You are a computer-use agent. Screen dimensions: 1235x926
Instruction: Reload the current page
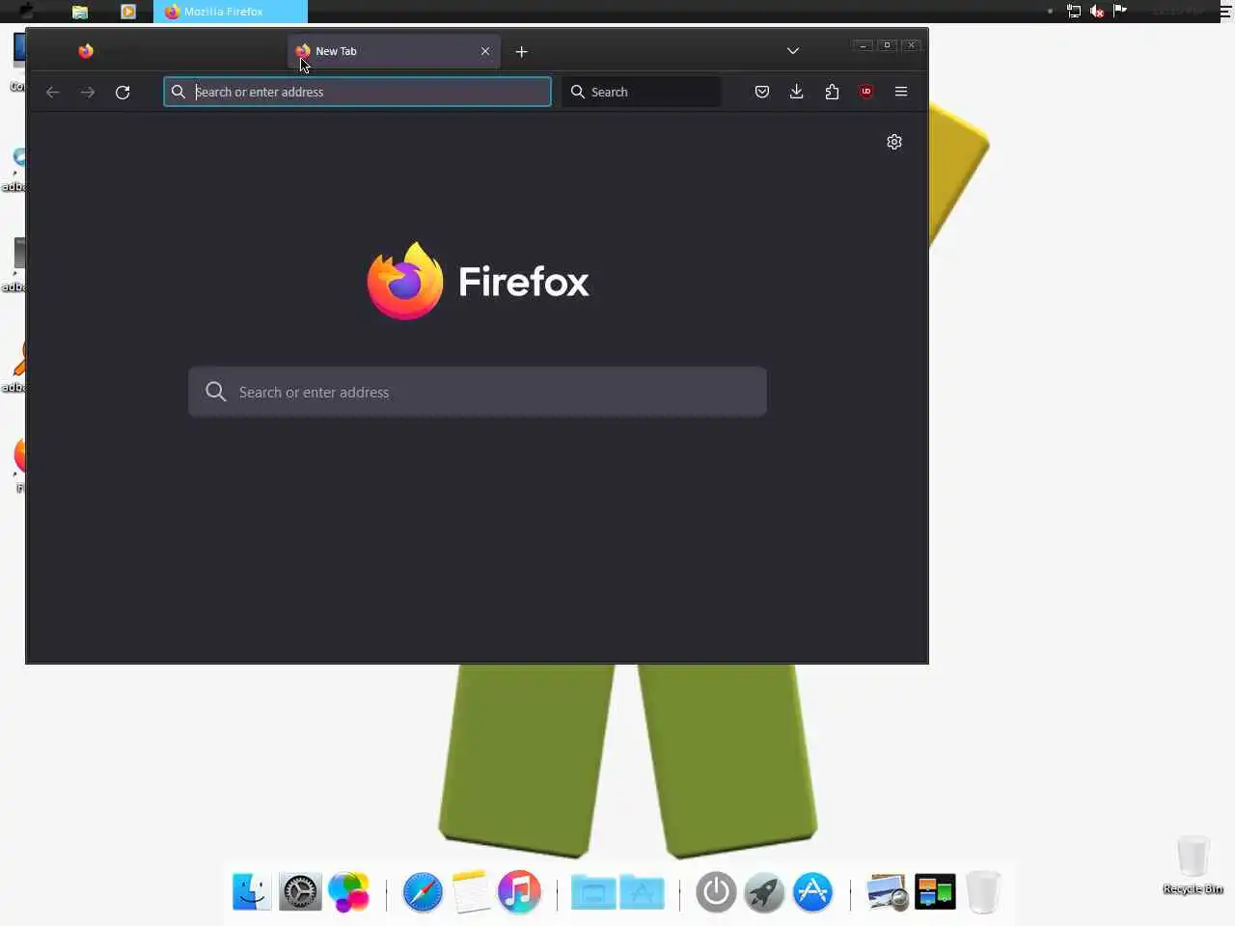point(123,92)
